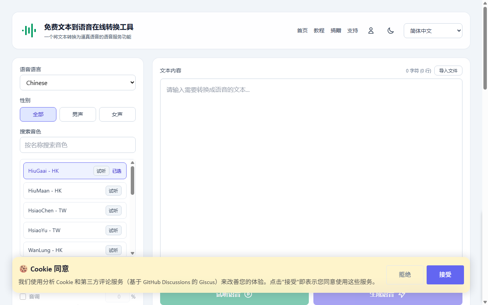The width and height of the screenshot is (488, 305).
Task: Go to the 首页 nav item
Action: tap(302, 30)
